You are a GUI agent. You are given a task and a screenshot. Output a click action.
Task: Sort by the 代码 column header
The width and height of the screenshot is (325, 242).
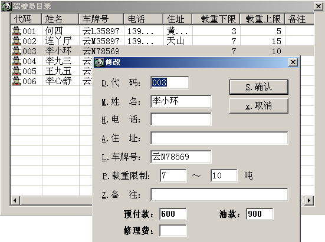click(26, 19)
